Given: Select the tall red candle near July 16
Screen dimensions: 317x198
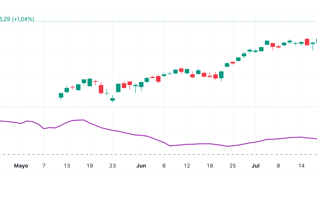Looking at the screenshot, I should (x=307, y=43).
